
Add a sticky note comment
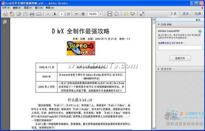tap(126, 14)
